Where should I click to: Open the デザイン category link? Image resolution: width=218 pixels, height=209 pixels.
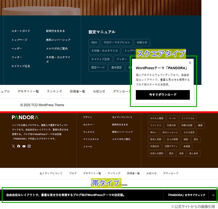(87, 117)
